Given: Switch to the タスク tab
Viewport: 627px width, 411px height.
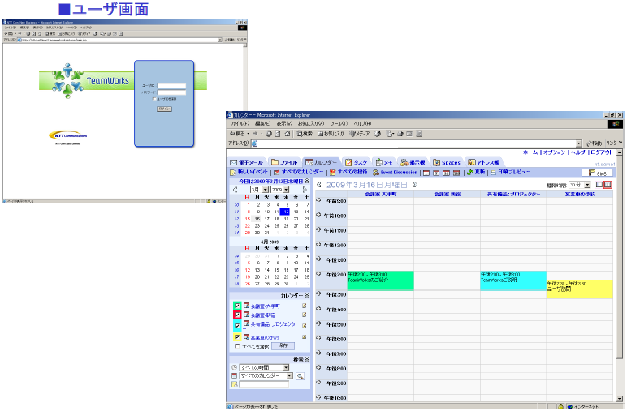Looking at the screenshot, I should [x=357, y=162].
